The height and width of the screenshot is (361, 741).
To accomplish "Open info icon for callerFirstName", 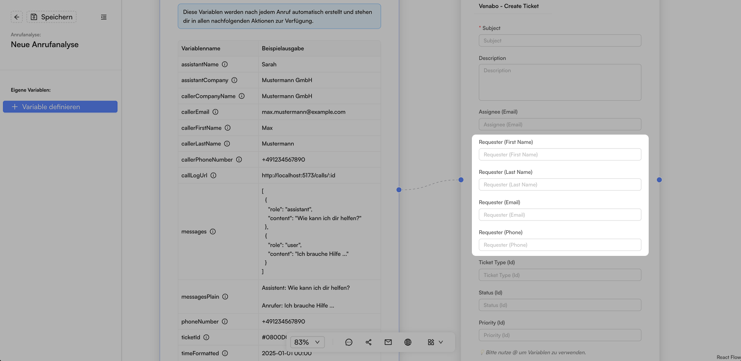I will pos(227,128).
